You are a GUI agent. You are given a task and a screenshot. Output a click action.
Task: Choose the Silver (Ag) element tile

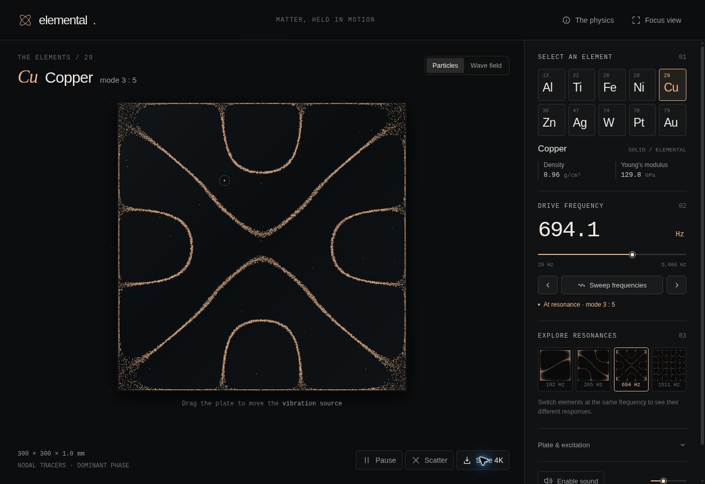[582, 120]
